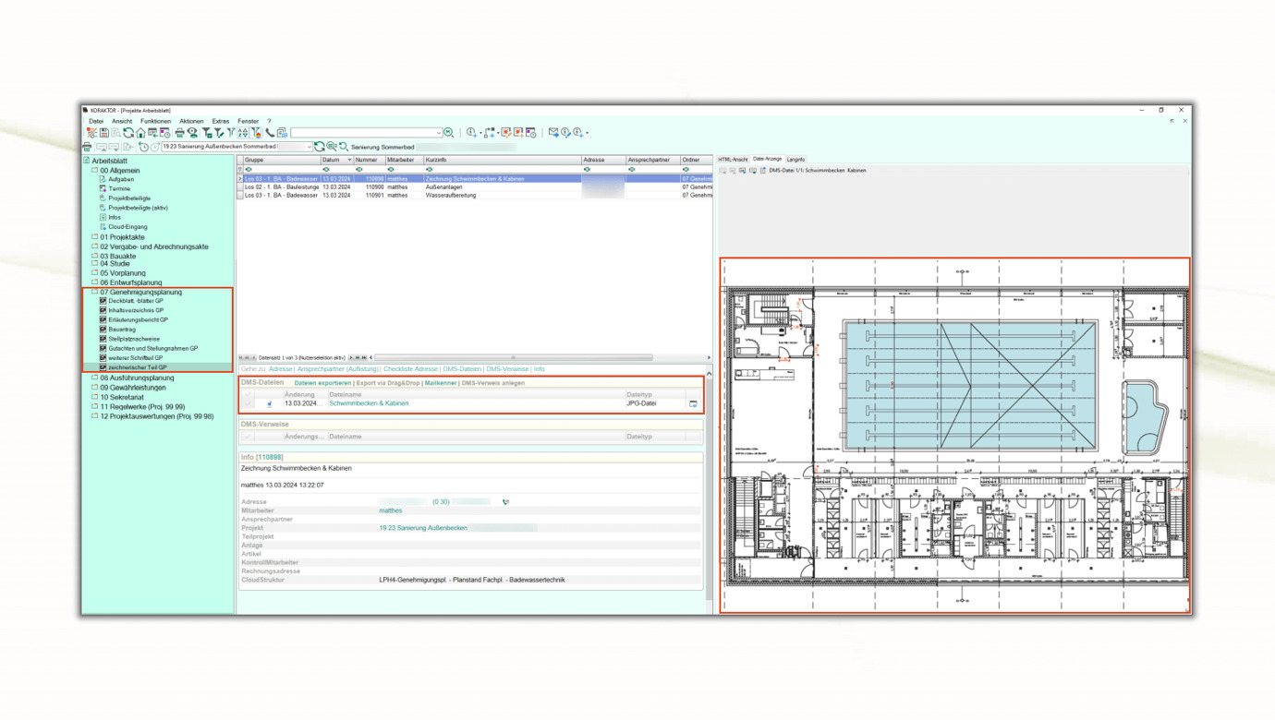
Task: Open the project selection dropdown
Action: click(x=309, y=147)
